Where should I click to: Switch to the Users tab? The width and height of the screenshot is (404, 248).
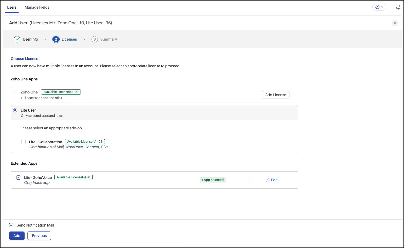pyautogui.click(x=12, y=7)
